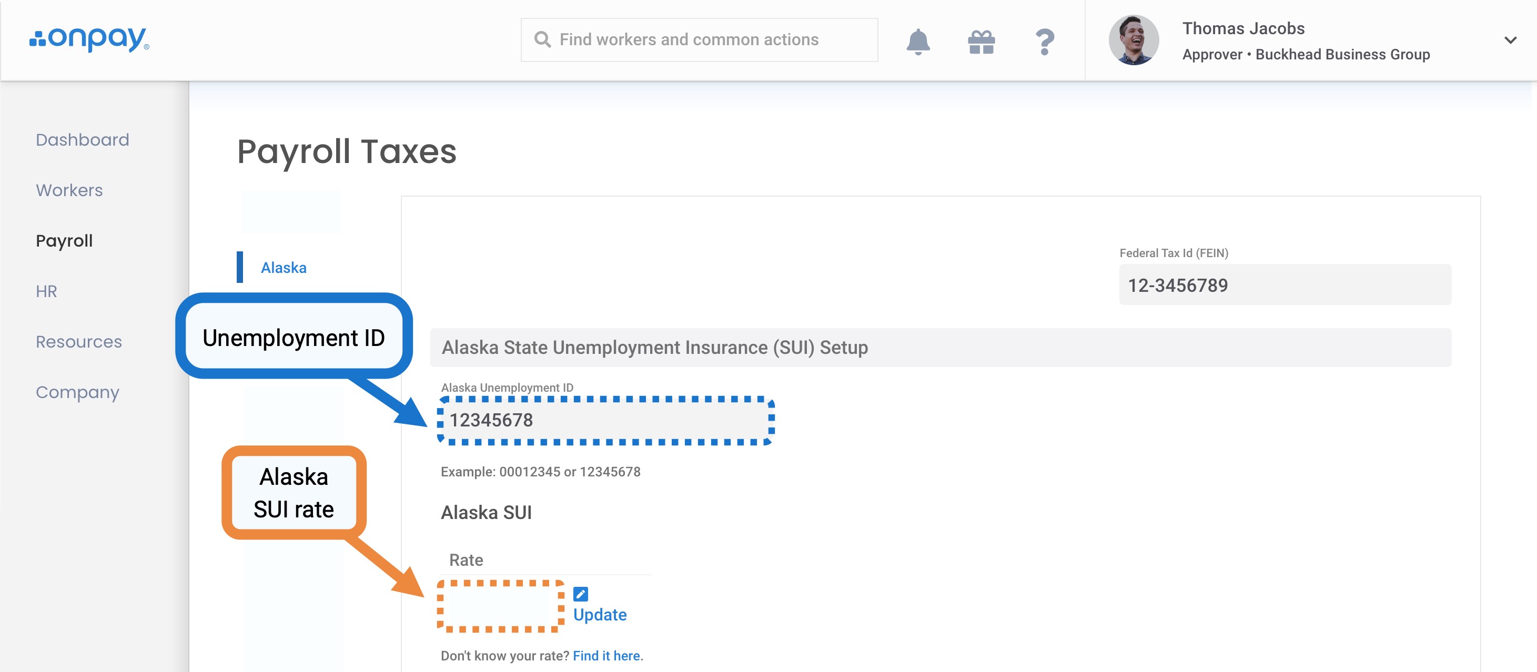
Task: Click the gift rewards icon
Action: (x=981, y=42)
